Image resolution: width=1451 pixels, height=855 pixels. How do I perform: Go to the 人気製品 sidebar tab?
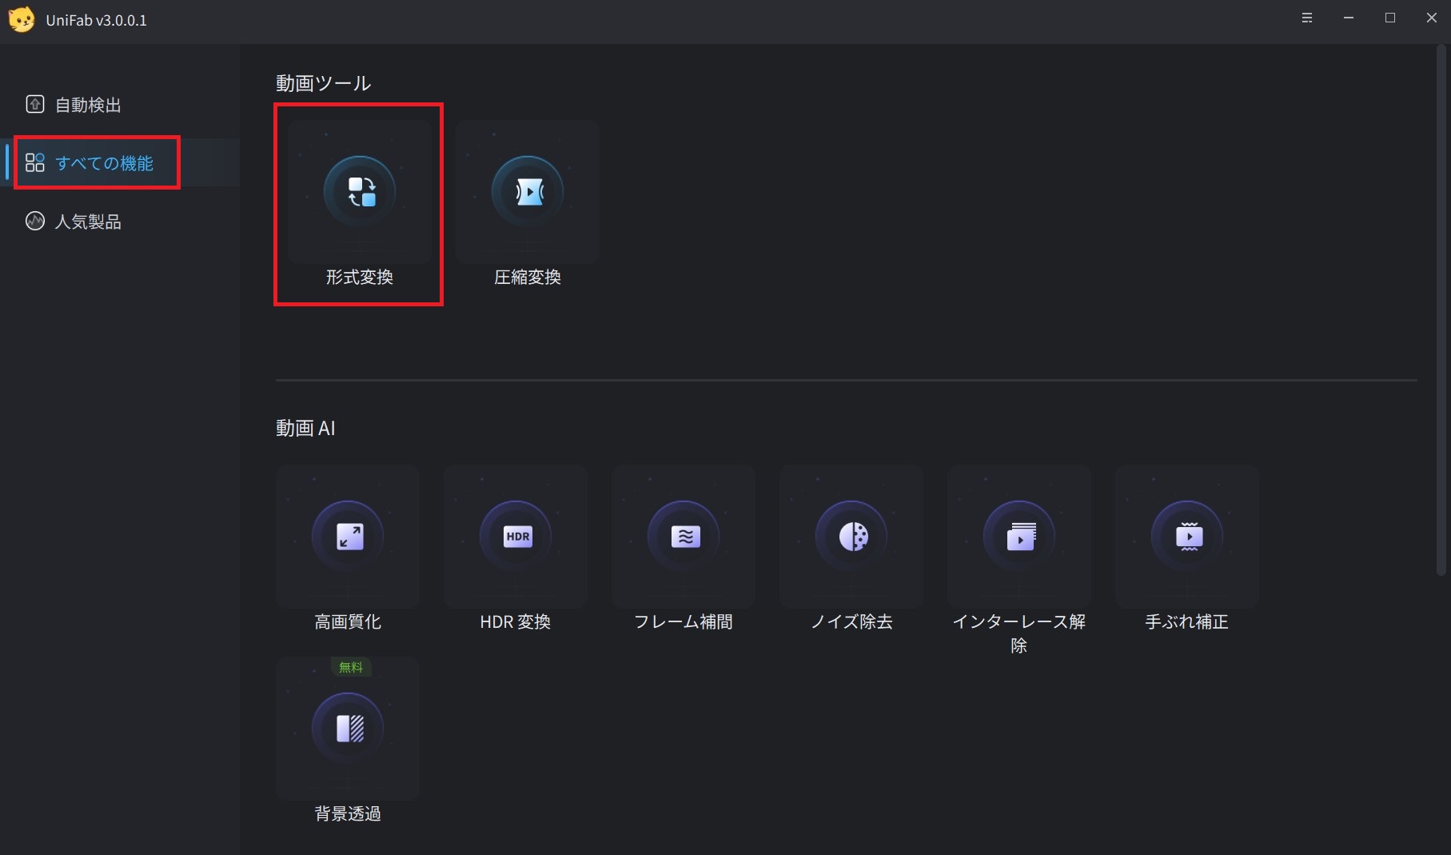120,222
